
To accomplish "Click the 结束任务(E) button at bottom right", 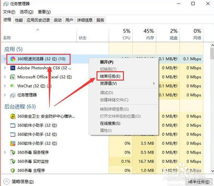I will tap(199, 182).
